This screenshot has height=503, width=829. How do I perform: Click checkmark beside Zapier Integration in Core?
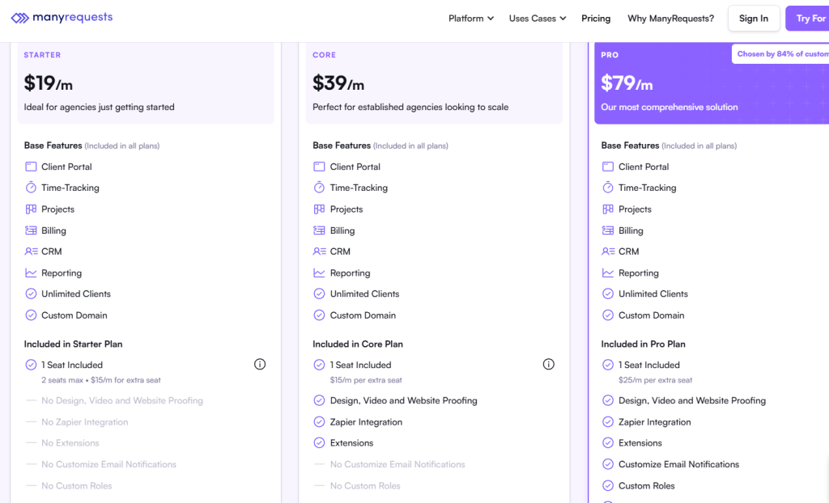click(x=319, y=421)
